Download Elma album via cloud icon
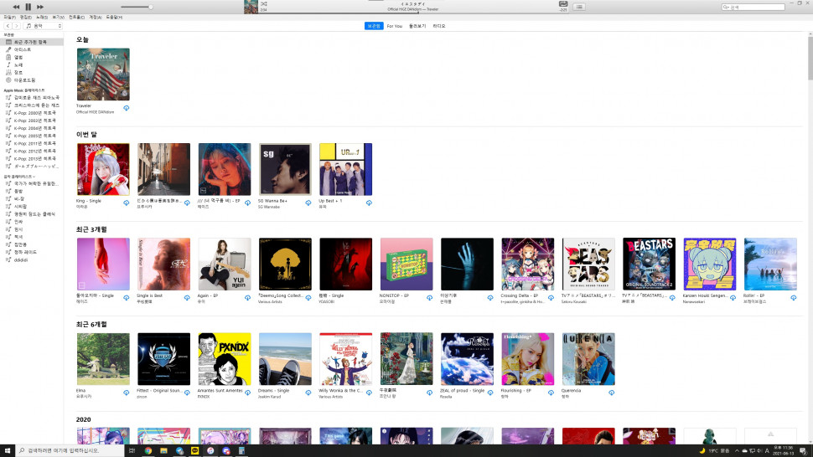 coord(126,393)
